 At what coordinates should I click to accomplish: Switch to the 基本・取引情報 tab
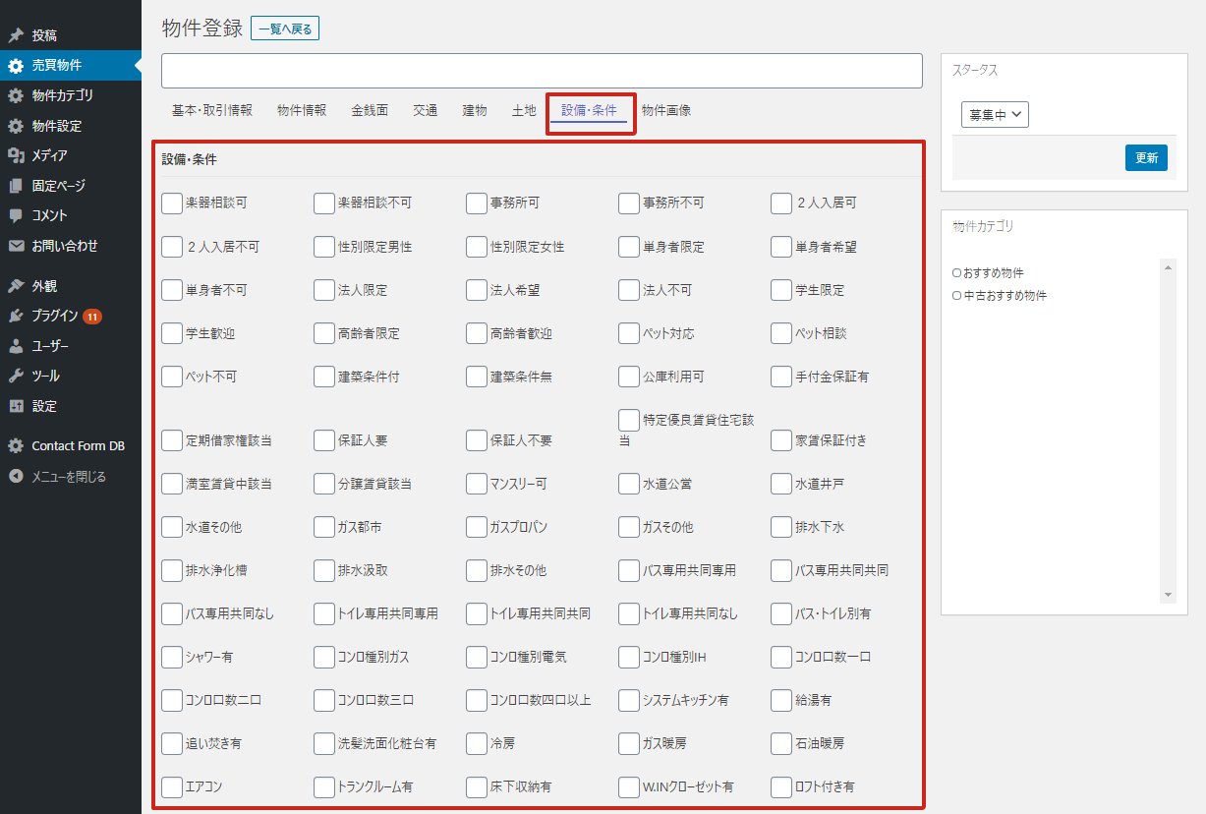point(212,110)
